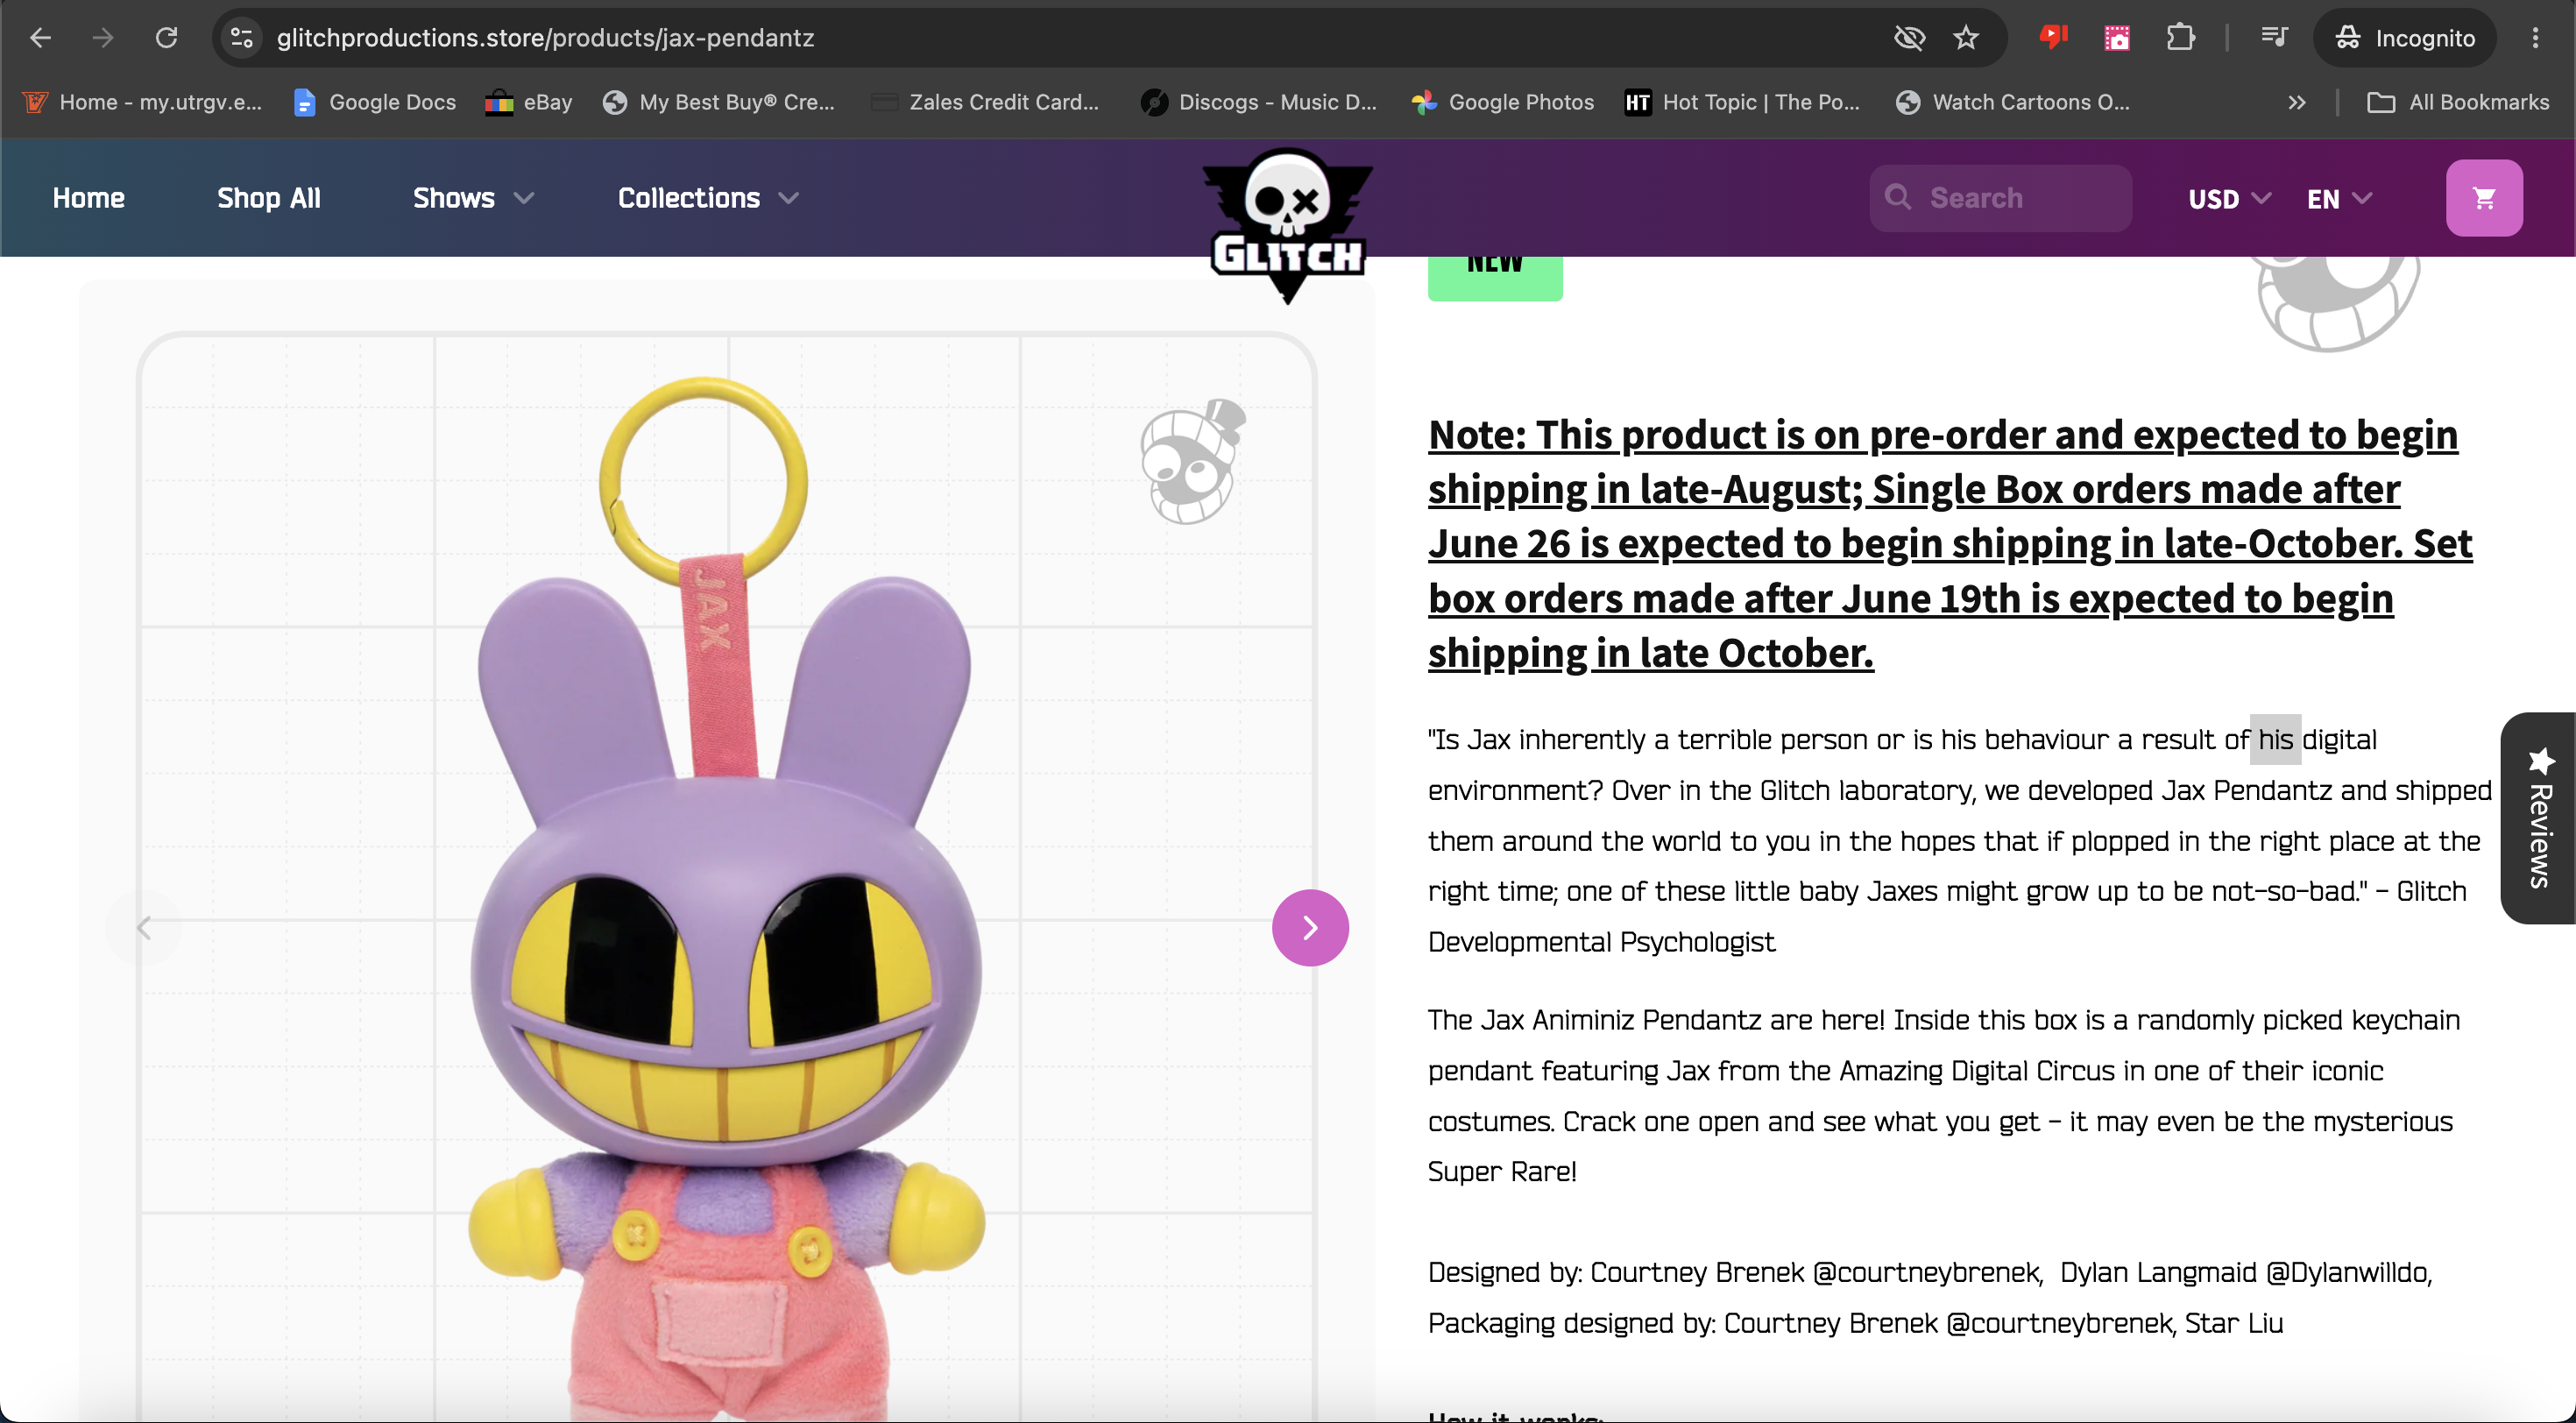
Task: Bookmark this page with the star icon
Action: coord(1966,38)
